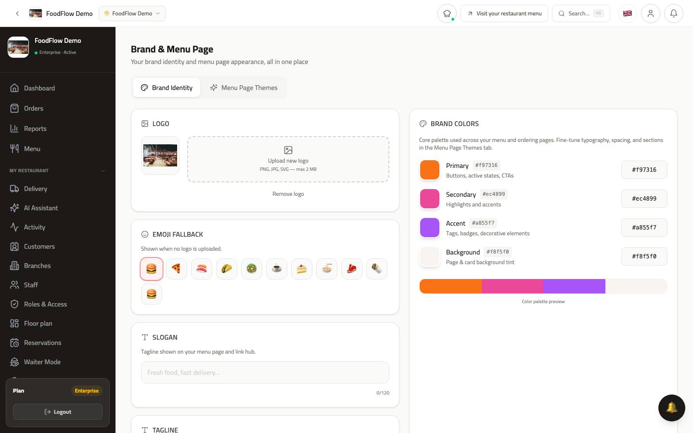Choose the coffee cup emoji fallback
Screen dimensions: 693x433
(x=277, y=269)
